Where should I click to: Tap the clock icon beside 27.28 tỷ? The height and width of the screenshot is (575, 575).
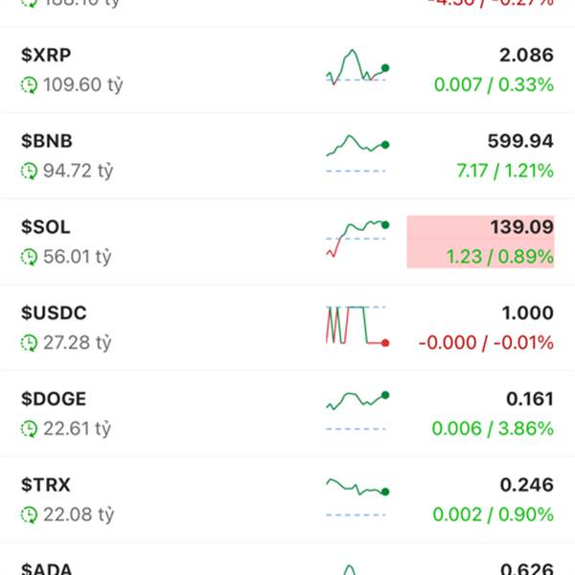[x=29, y=343]
